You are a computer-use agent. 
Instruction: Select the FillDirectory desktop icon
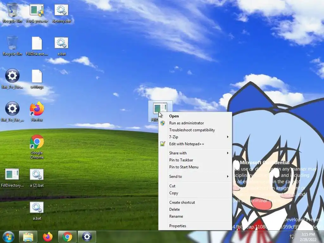coord(12,178)
